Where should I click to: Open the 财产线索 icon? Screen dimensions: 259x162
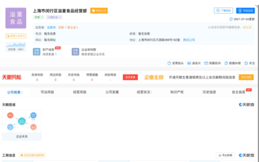click(x=37, y=52)
